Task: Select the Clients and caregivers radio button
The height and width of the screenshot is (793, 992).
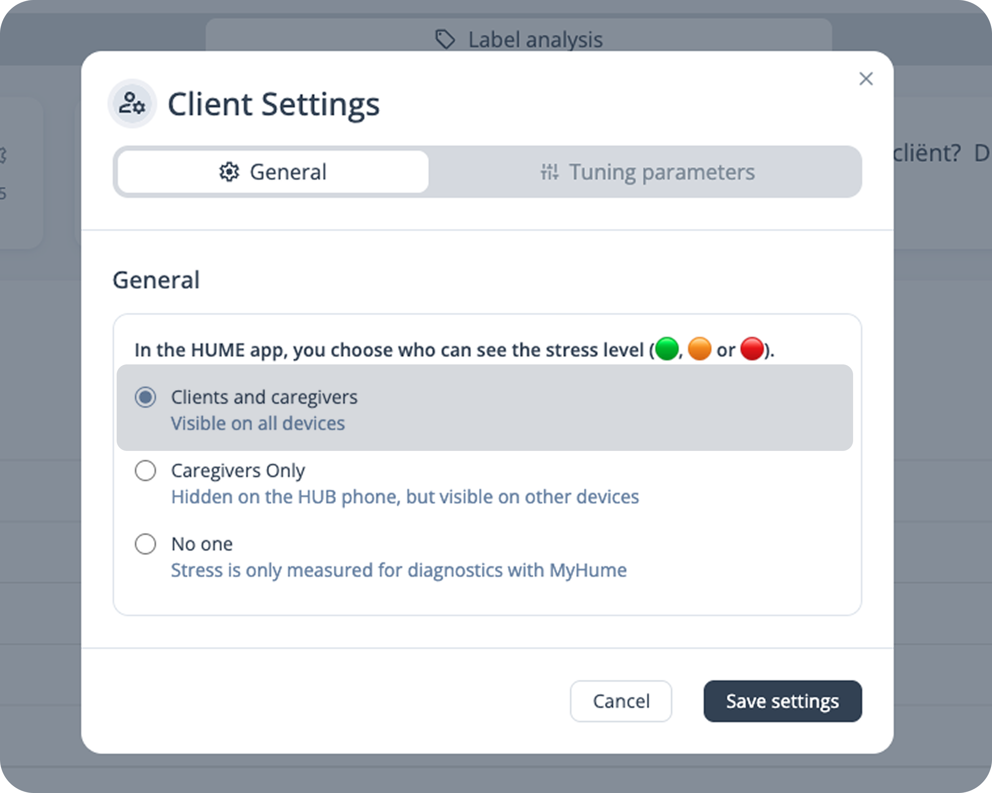Action: (145, 397)
